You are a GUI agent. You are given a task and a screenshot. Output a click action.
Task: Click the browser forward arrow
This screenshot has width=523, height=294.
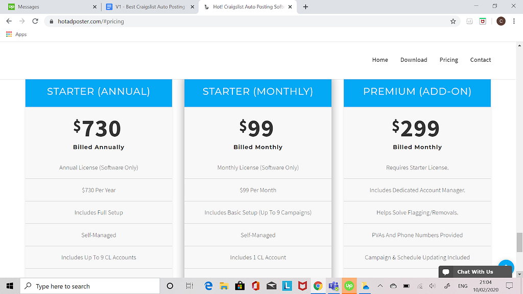(x=22, y=21)
